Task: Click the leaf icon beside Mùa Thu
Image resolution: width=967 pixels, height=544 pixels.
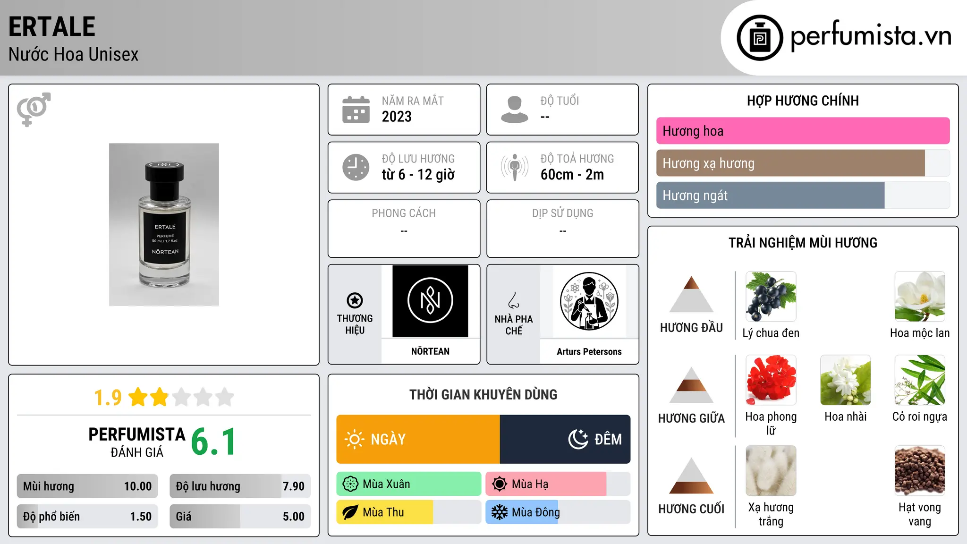Action: 350,512
